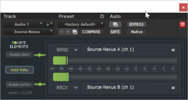Click the Source-Nexus B (ch 1) label
188x100 pixels.
pos(111,87)
